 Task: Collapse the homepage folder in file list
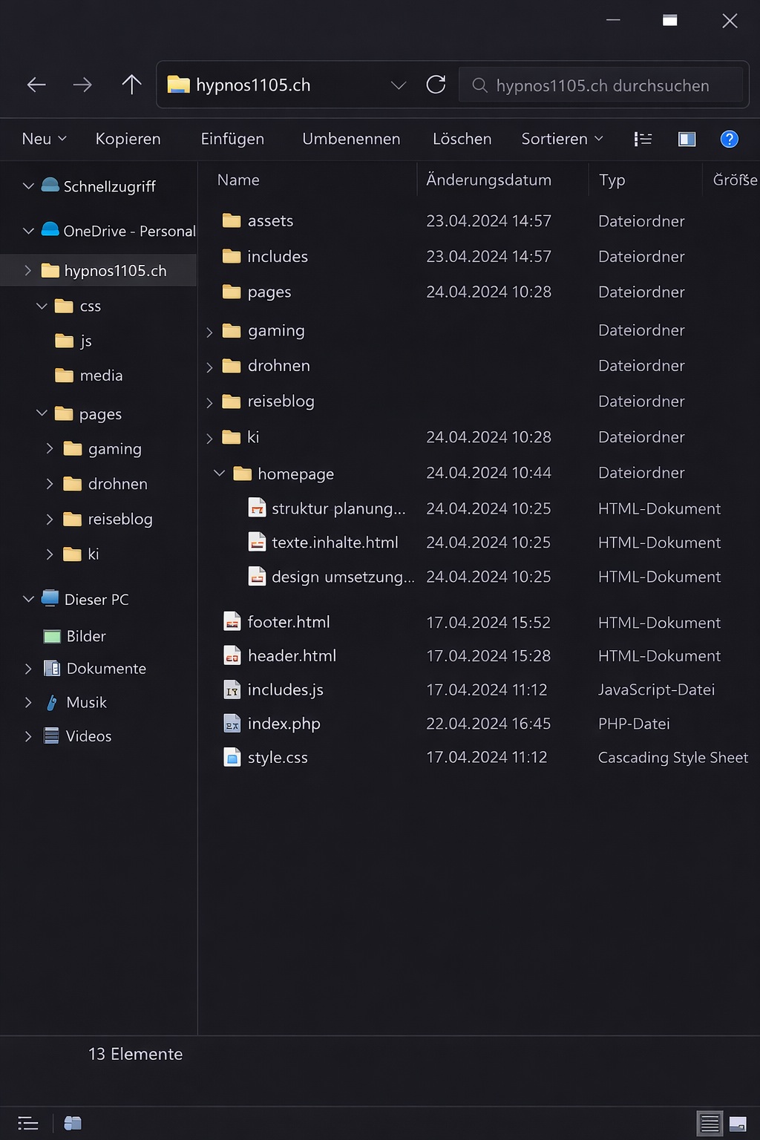tap(220, 473)
